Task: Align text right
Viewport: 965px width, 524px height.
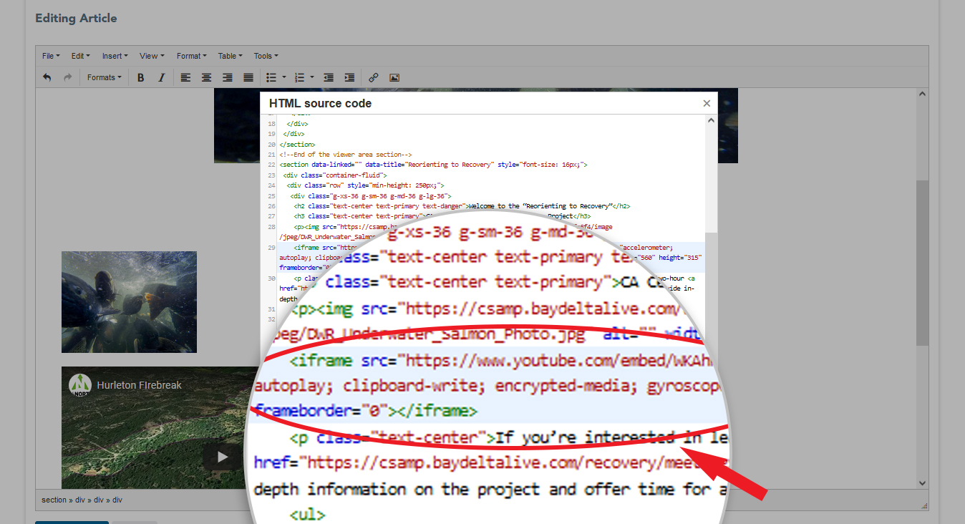Action: (x=228, y=77)
